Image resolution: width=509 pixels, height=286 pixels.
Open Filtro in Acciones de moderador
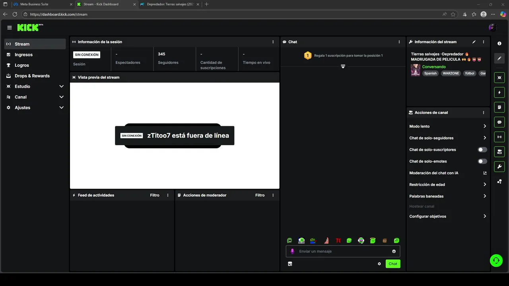click(x=260, y=195)
